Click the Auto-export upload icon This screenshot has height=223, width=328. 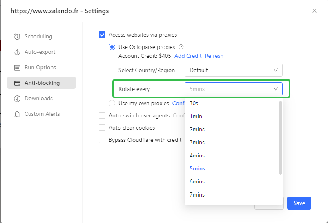click(x=17, y=52)
